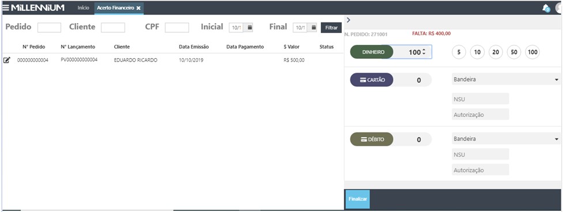Select the CARTÃO payment method
Screen dimensions: 563x212
372,80
